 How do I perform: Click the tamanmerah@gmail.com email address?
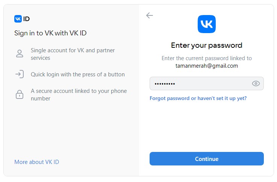tap(207, 65)
